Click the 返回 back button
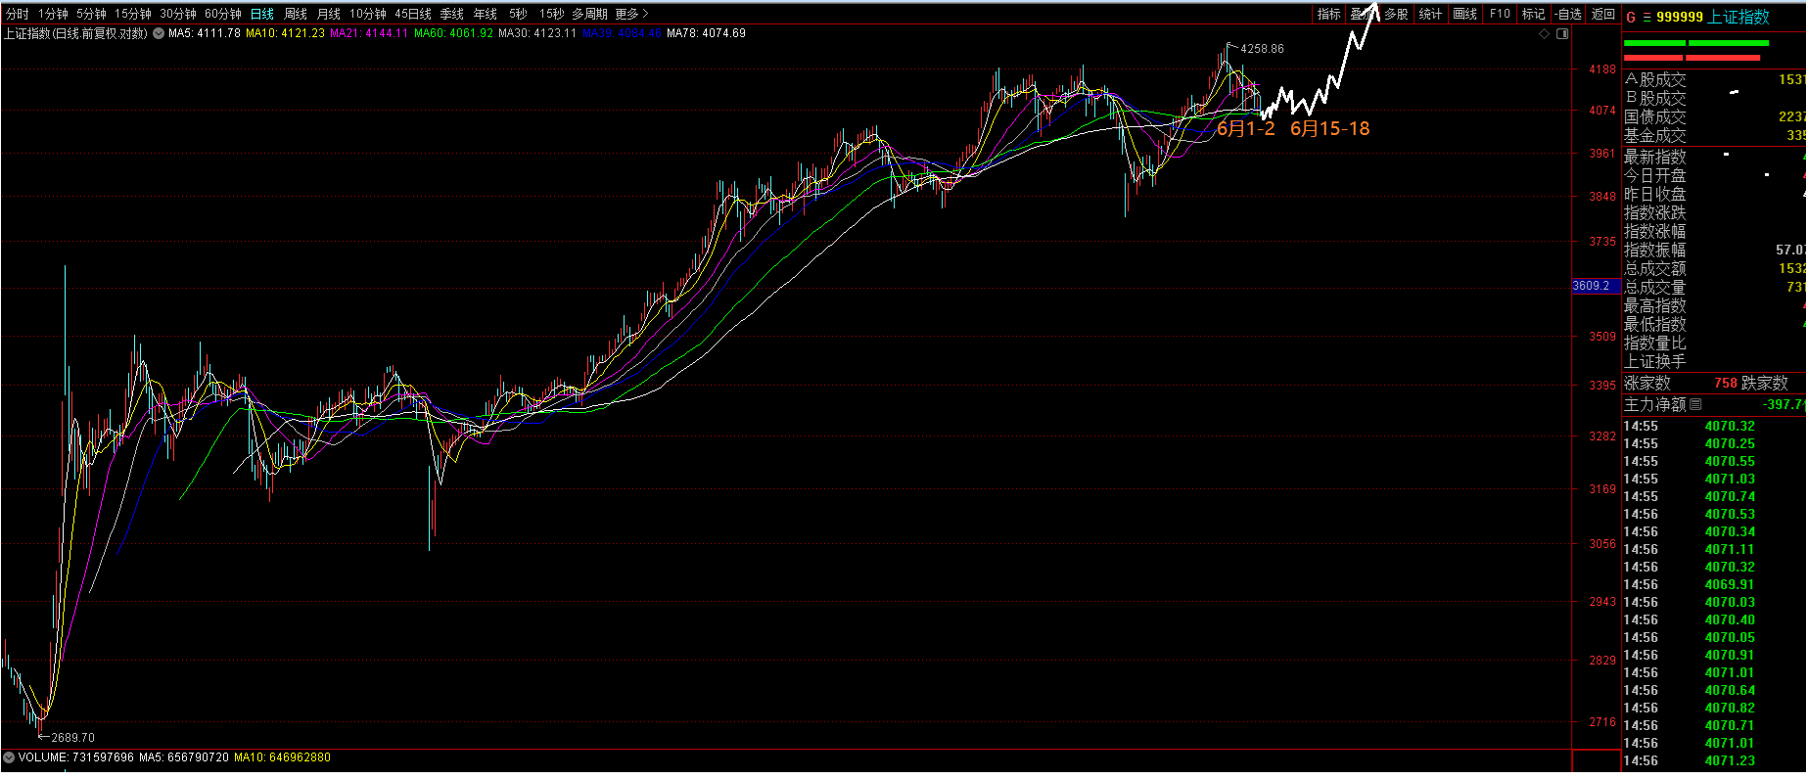Screen dimensions: 1806x779 pyautogui.click(x=1603, y=14)
